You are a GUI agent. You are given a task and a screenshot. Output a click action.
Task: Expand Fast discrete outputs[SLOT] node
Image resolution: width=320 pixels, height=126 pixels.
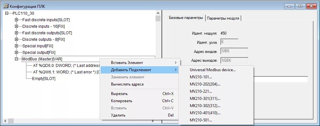coord(16,33)
